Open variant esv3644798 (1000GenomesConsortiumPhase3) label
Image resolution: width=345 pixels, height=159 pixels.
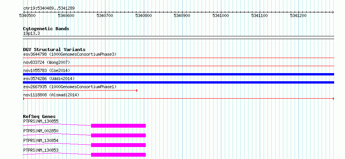point(70,54)
